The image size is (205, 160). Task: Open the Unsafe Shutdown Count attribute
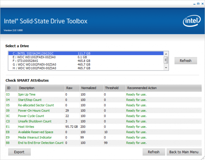35,121
